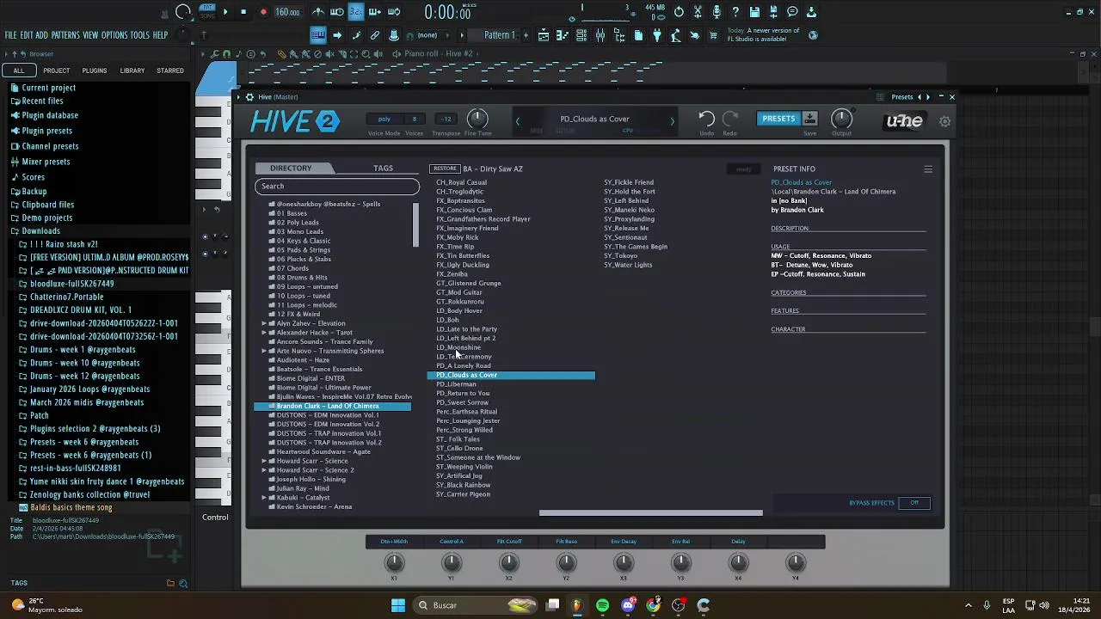Start playback with the FL Studio play button

pos(225,12)
